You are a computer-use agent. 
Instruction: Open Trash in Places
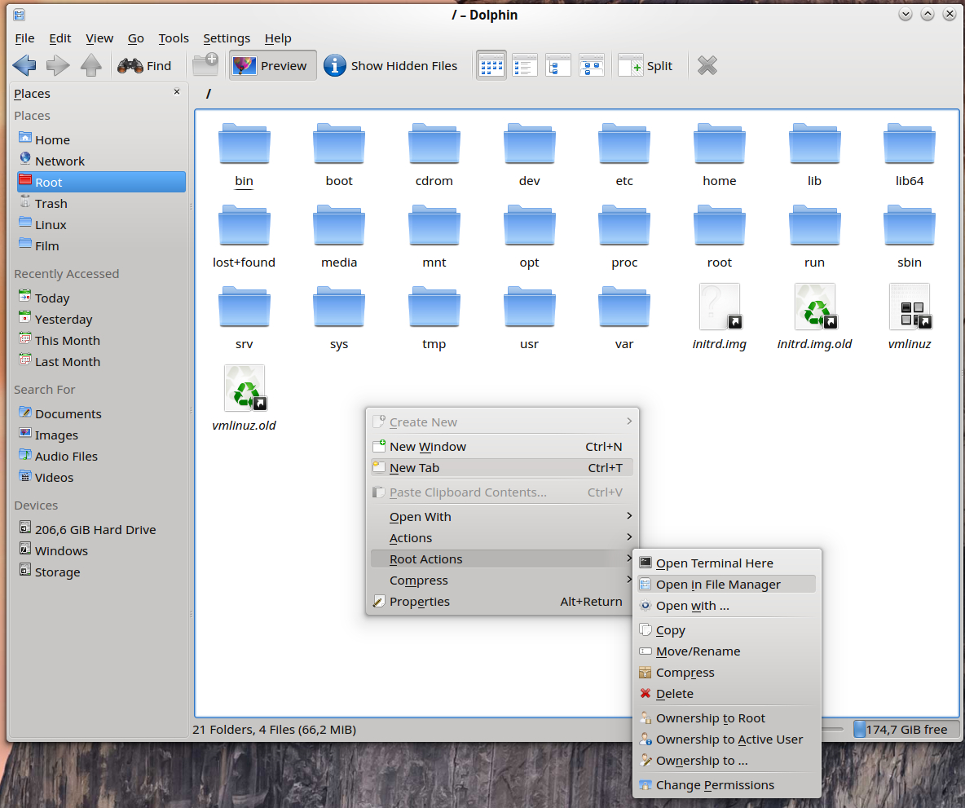click(x=102, y=203)
